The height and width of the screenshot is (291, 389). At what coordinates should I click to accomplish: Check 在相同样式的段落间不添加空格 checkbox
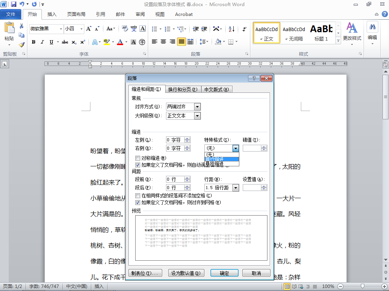138,196
